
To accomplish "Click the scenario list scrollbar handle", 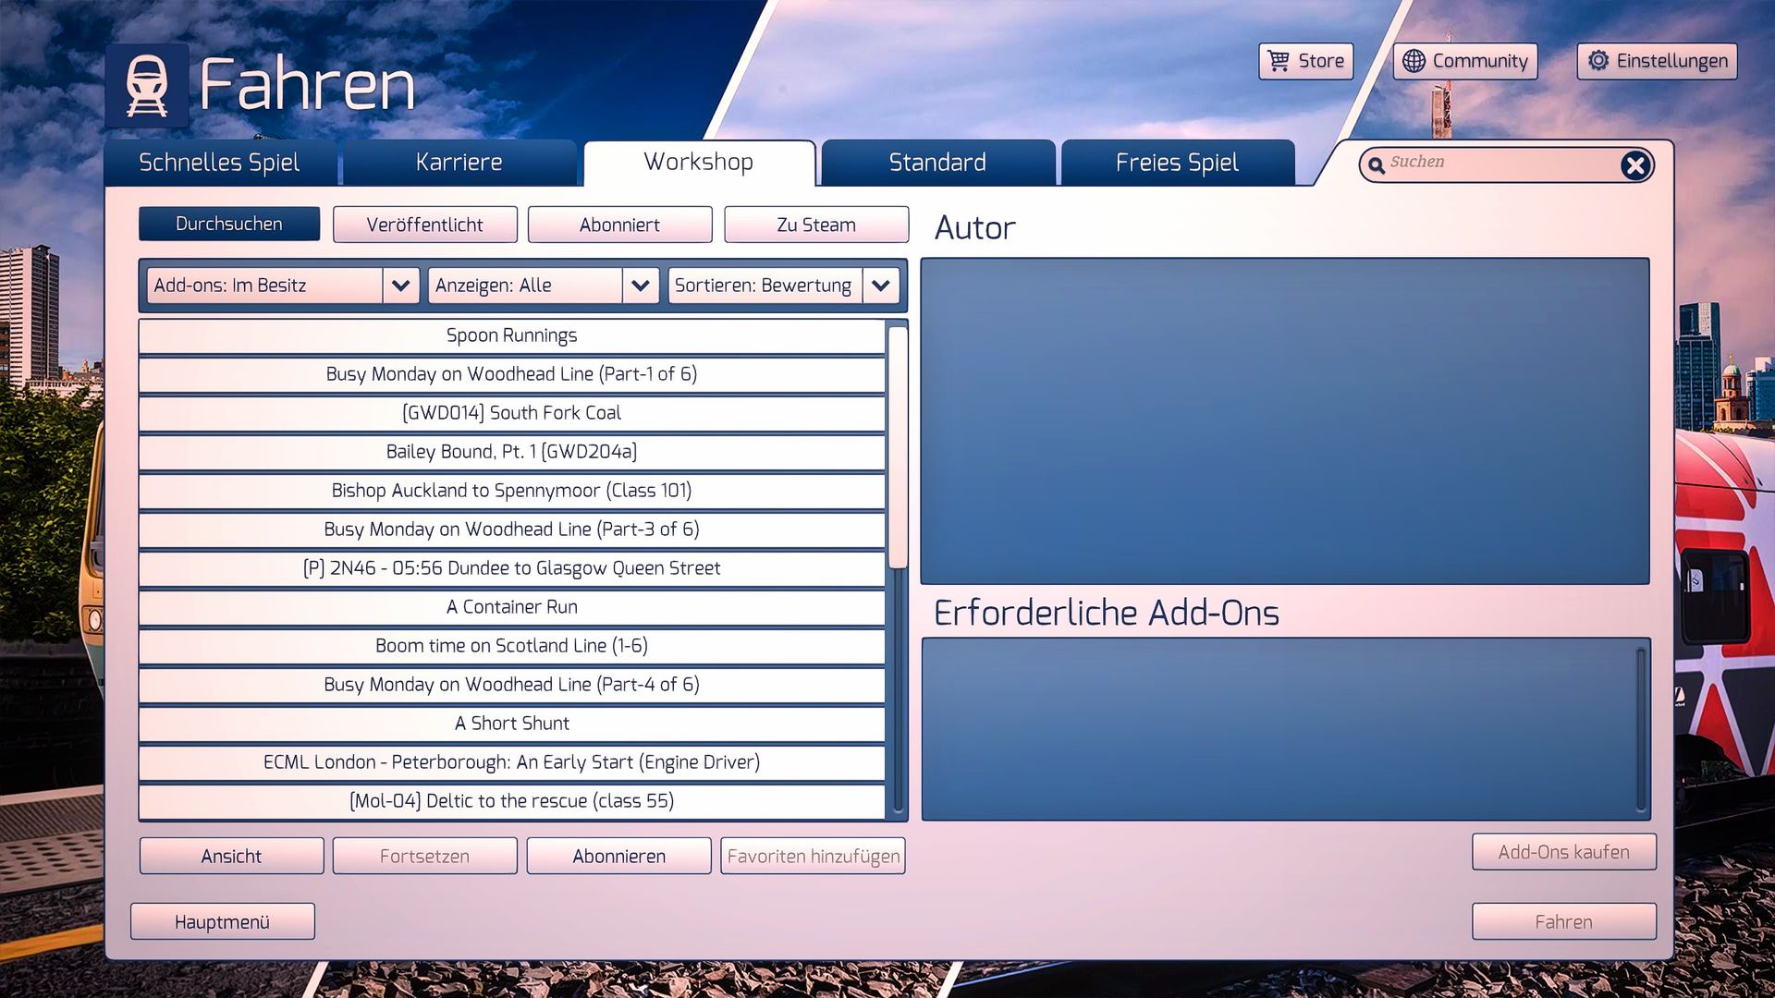I will point(897,448).
